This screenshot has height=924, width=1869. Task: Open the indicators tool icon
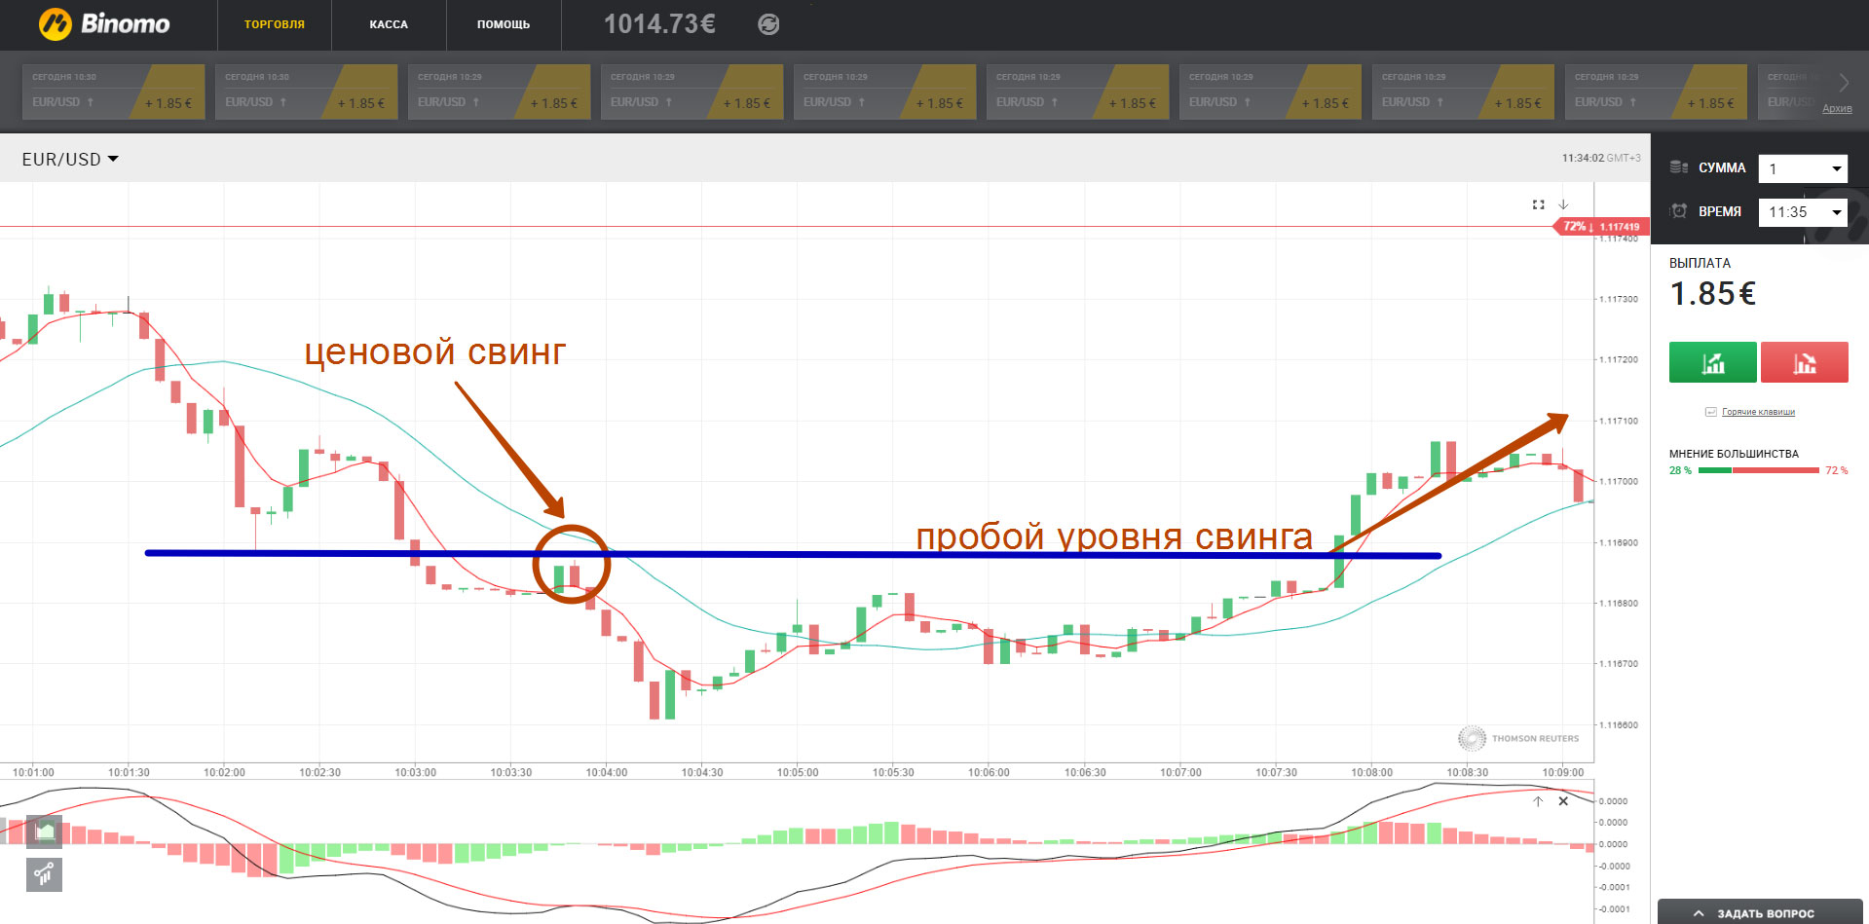tap(44, 874)
